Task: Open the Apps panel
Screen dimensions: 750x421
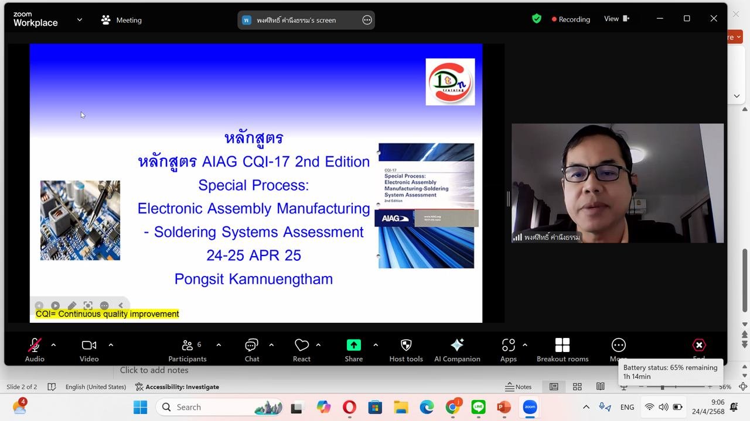Action: click(509, 350)
